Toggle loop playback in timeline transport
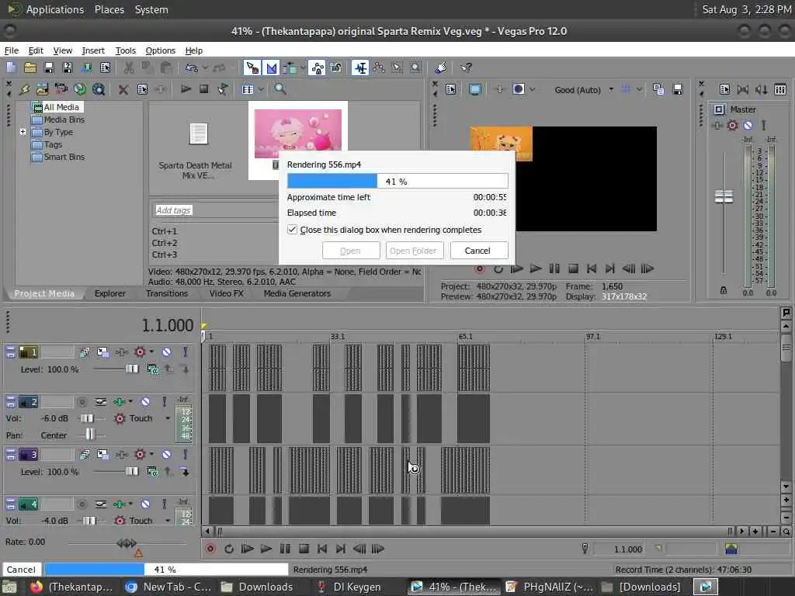 click(x=229, y=549)
